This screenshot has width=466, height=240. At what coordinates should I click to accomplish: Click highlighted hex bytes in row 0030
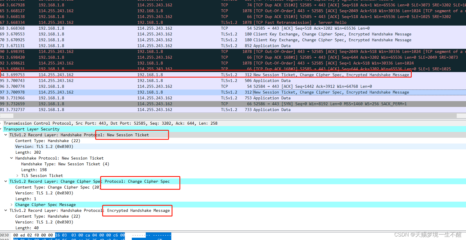click(x=90, y=235)
